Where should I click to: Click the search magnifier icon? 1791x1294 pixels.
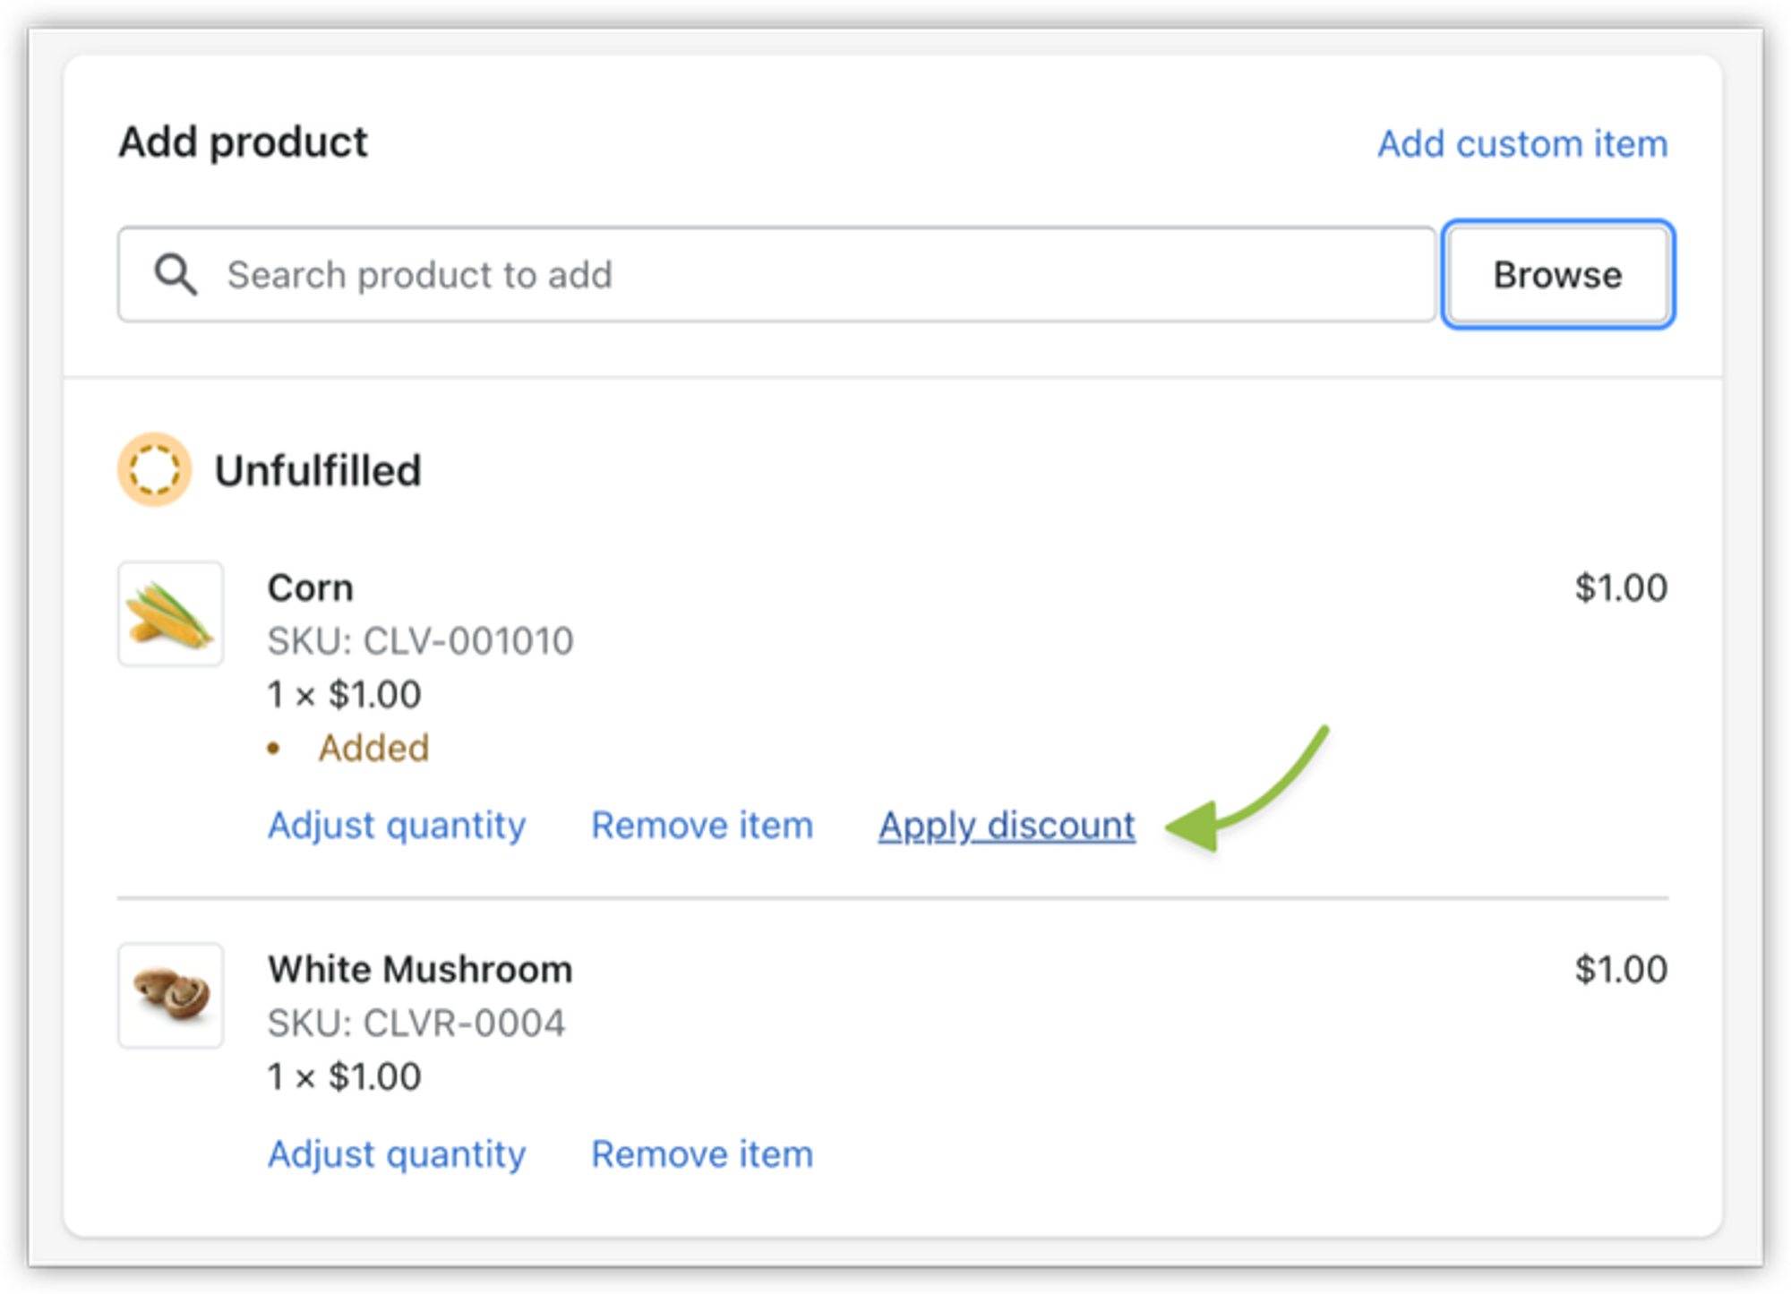click(x=176, y=274)
